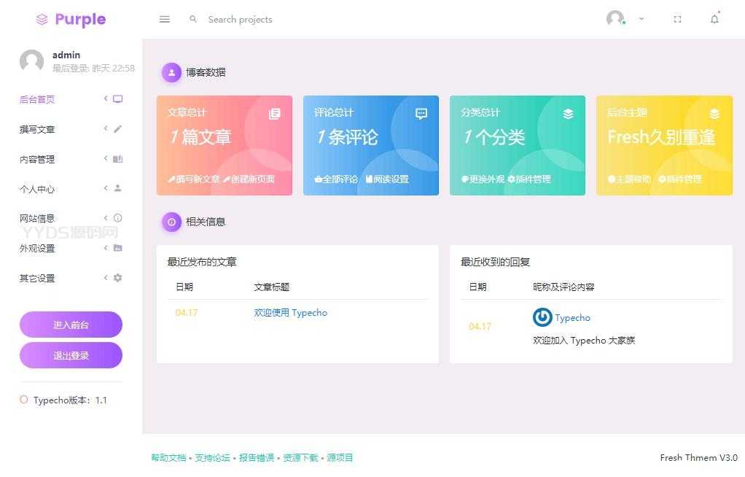Click the article total card icon
Screen dimensions: 745x477
tap(274, 114)
